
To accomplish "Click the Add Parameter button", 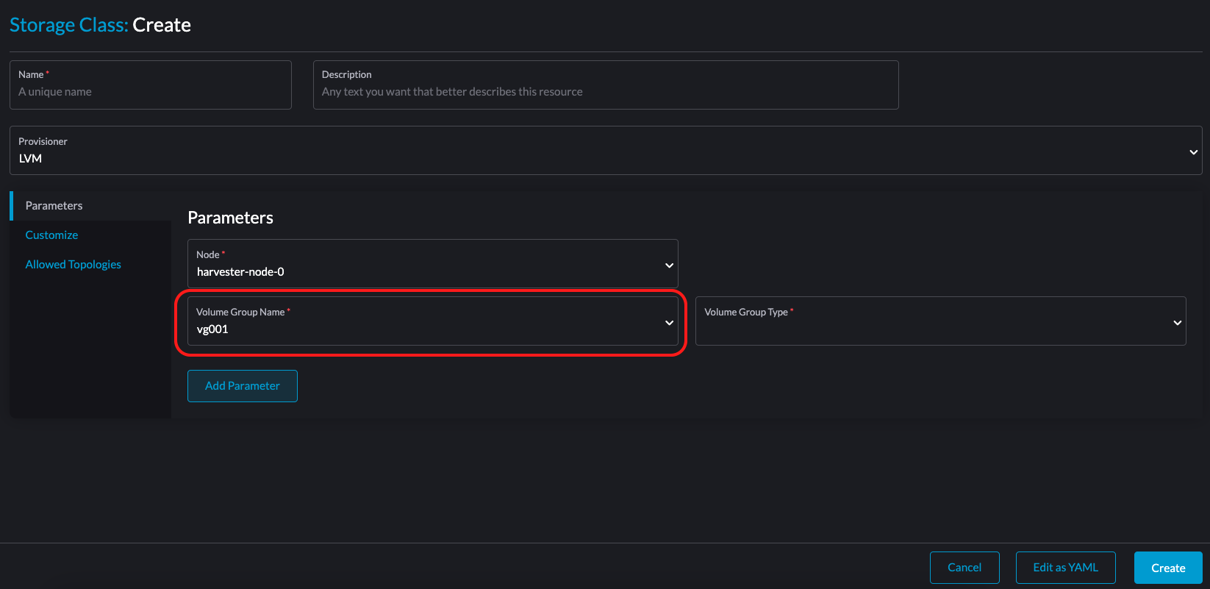I will click(242, 385).
